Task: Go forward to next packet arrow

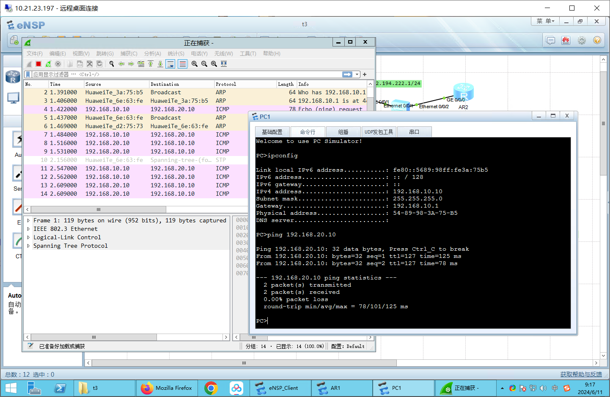Action: point(131,64)
